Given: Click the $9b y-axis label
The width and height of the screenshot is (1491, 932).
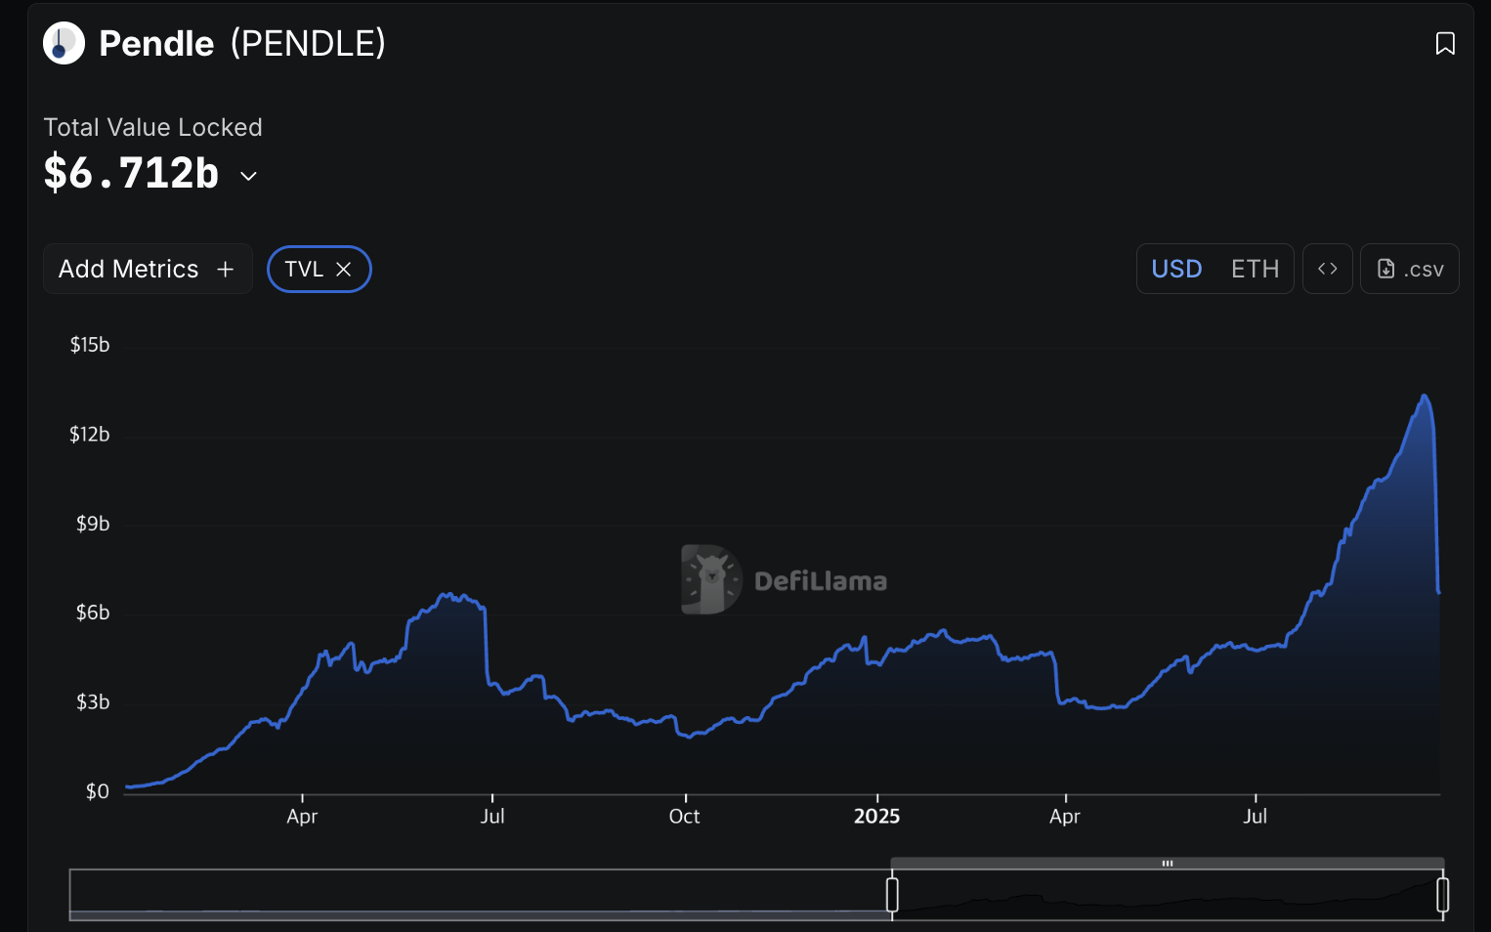Looking at the screenshot, I should point(93,524).
